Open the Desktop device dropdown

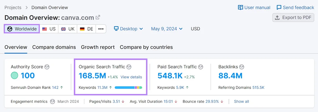click(x=129, y=29)
